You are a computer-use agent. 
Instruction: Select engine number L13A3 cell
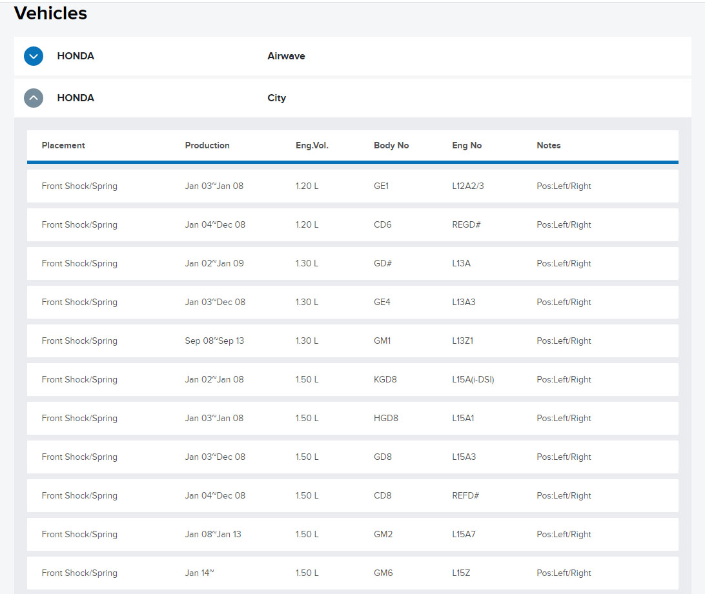(464, 302)
